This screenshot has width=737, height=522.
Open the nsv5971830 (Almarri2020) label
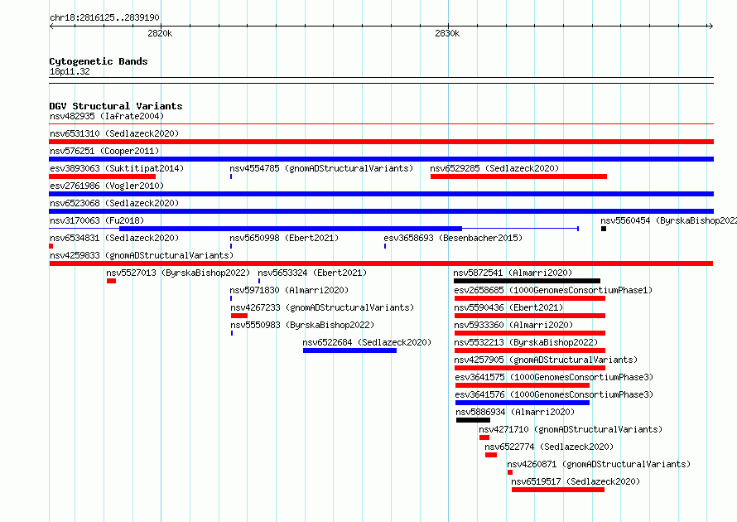pos(289,290)
